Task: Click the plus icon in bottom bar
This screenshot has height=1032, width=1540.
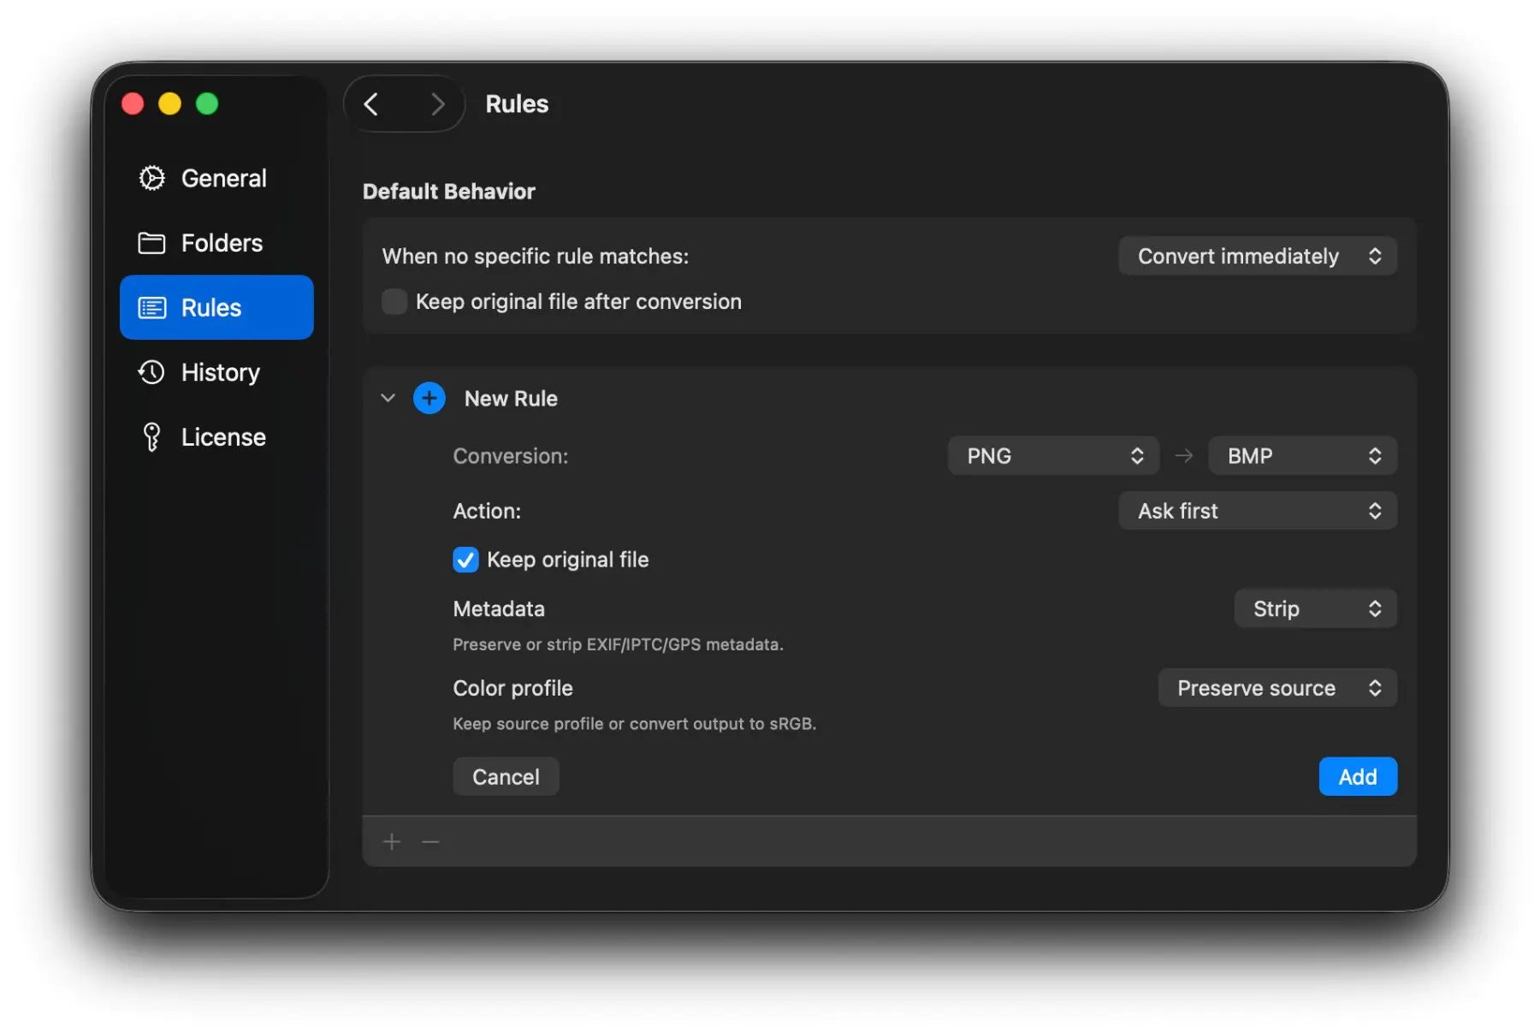Action: (392, 842)
